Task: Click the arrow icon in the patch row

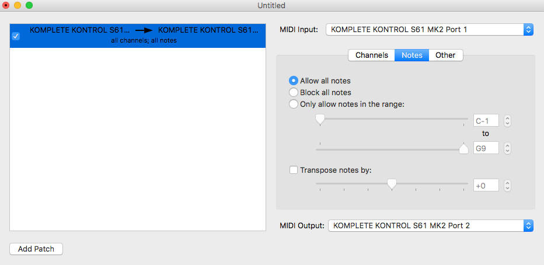Action: 144,30
